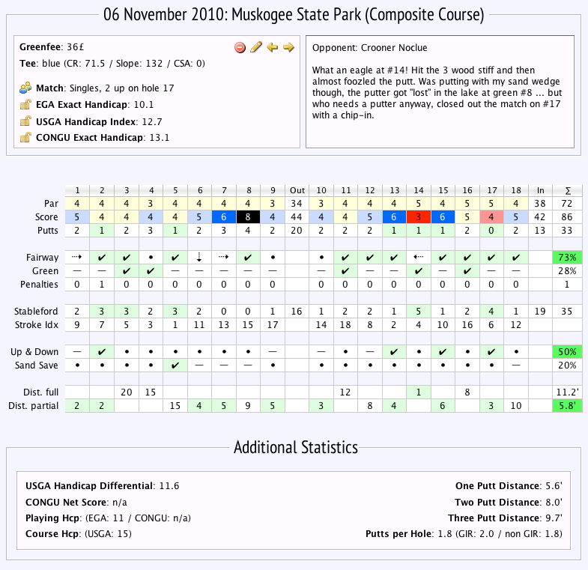This screenshot has height=570, width=588.
Task: Click the Greenfee 36£ label
Action: (52, 47)
